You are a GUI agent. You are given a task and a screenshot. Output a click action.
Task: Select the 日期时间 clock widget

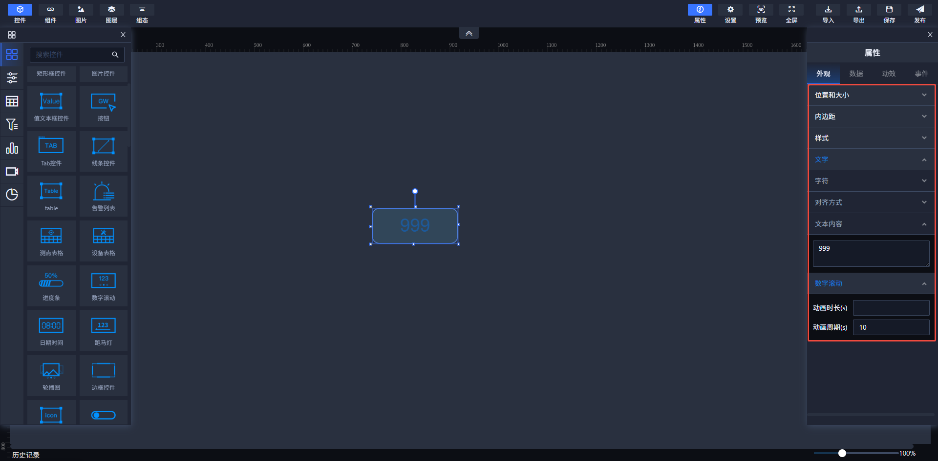click(x=51, y=326)
